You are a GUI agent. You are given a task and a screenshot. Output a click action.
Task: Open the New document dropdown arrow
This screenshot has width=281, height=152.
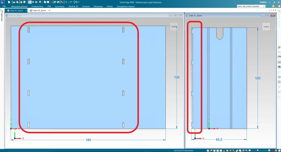pyautogui.click(x=12, y=2)
